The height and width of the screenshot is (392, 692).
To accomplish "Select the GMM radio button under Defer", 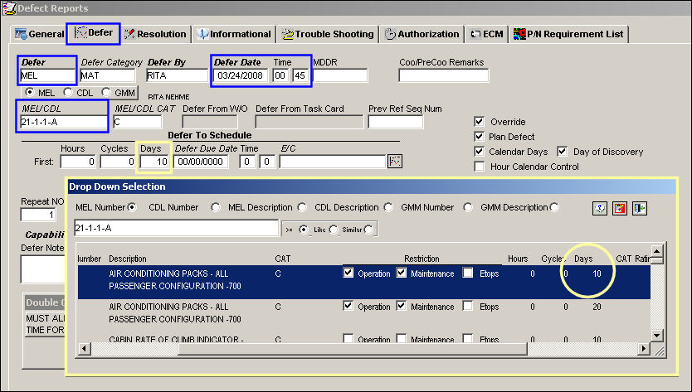I will [x=106, y=92].
